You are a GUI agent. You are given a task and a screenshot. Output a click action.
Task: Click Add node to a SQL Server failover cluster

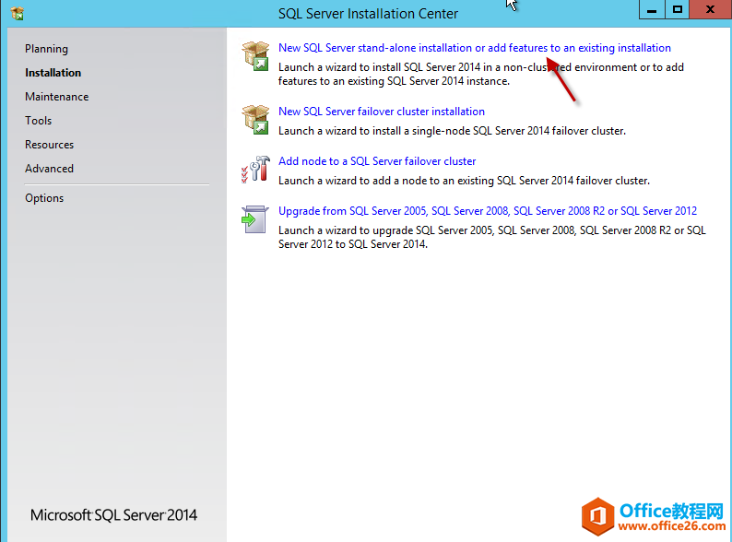tap(377, 161)
